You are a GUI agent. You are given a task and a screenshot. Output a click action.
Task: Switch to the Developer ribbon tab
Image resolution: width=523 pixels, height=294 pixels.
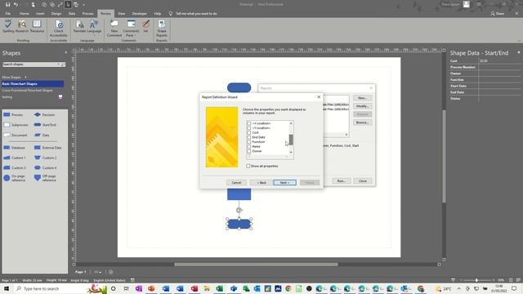pos(140,14)
